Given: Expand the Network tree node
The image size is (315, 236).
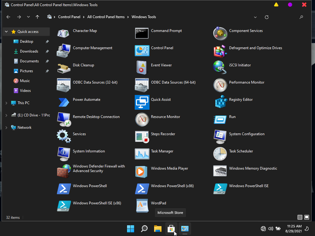Looking at the screenshot, I should pos(6,128).
